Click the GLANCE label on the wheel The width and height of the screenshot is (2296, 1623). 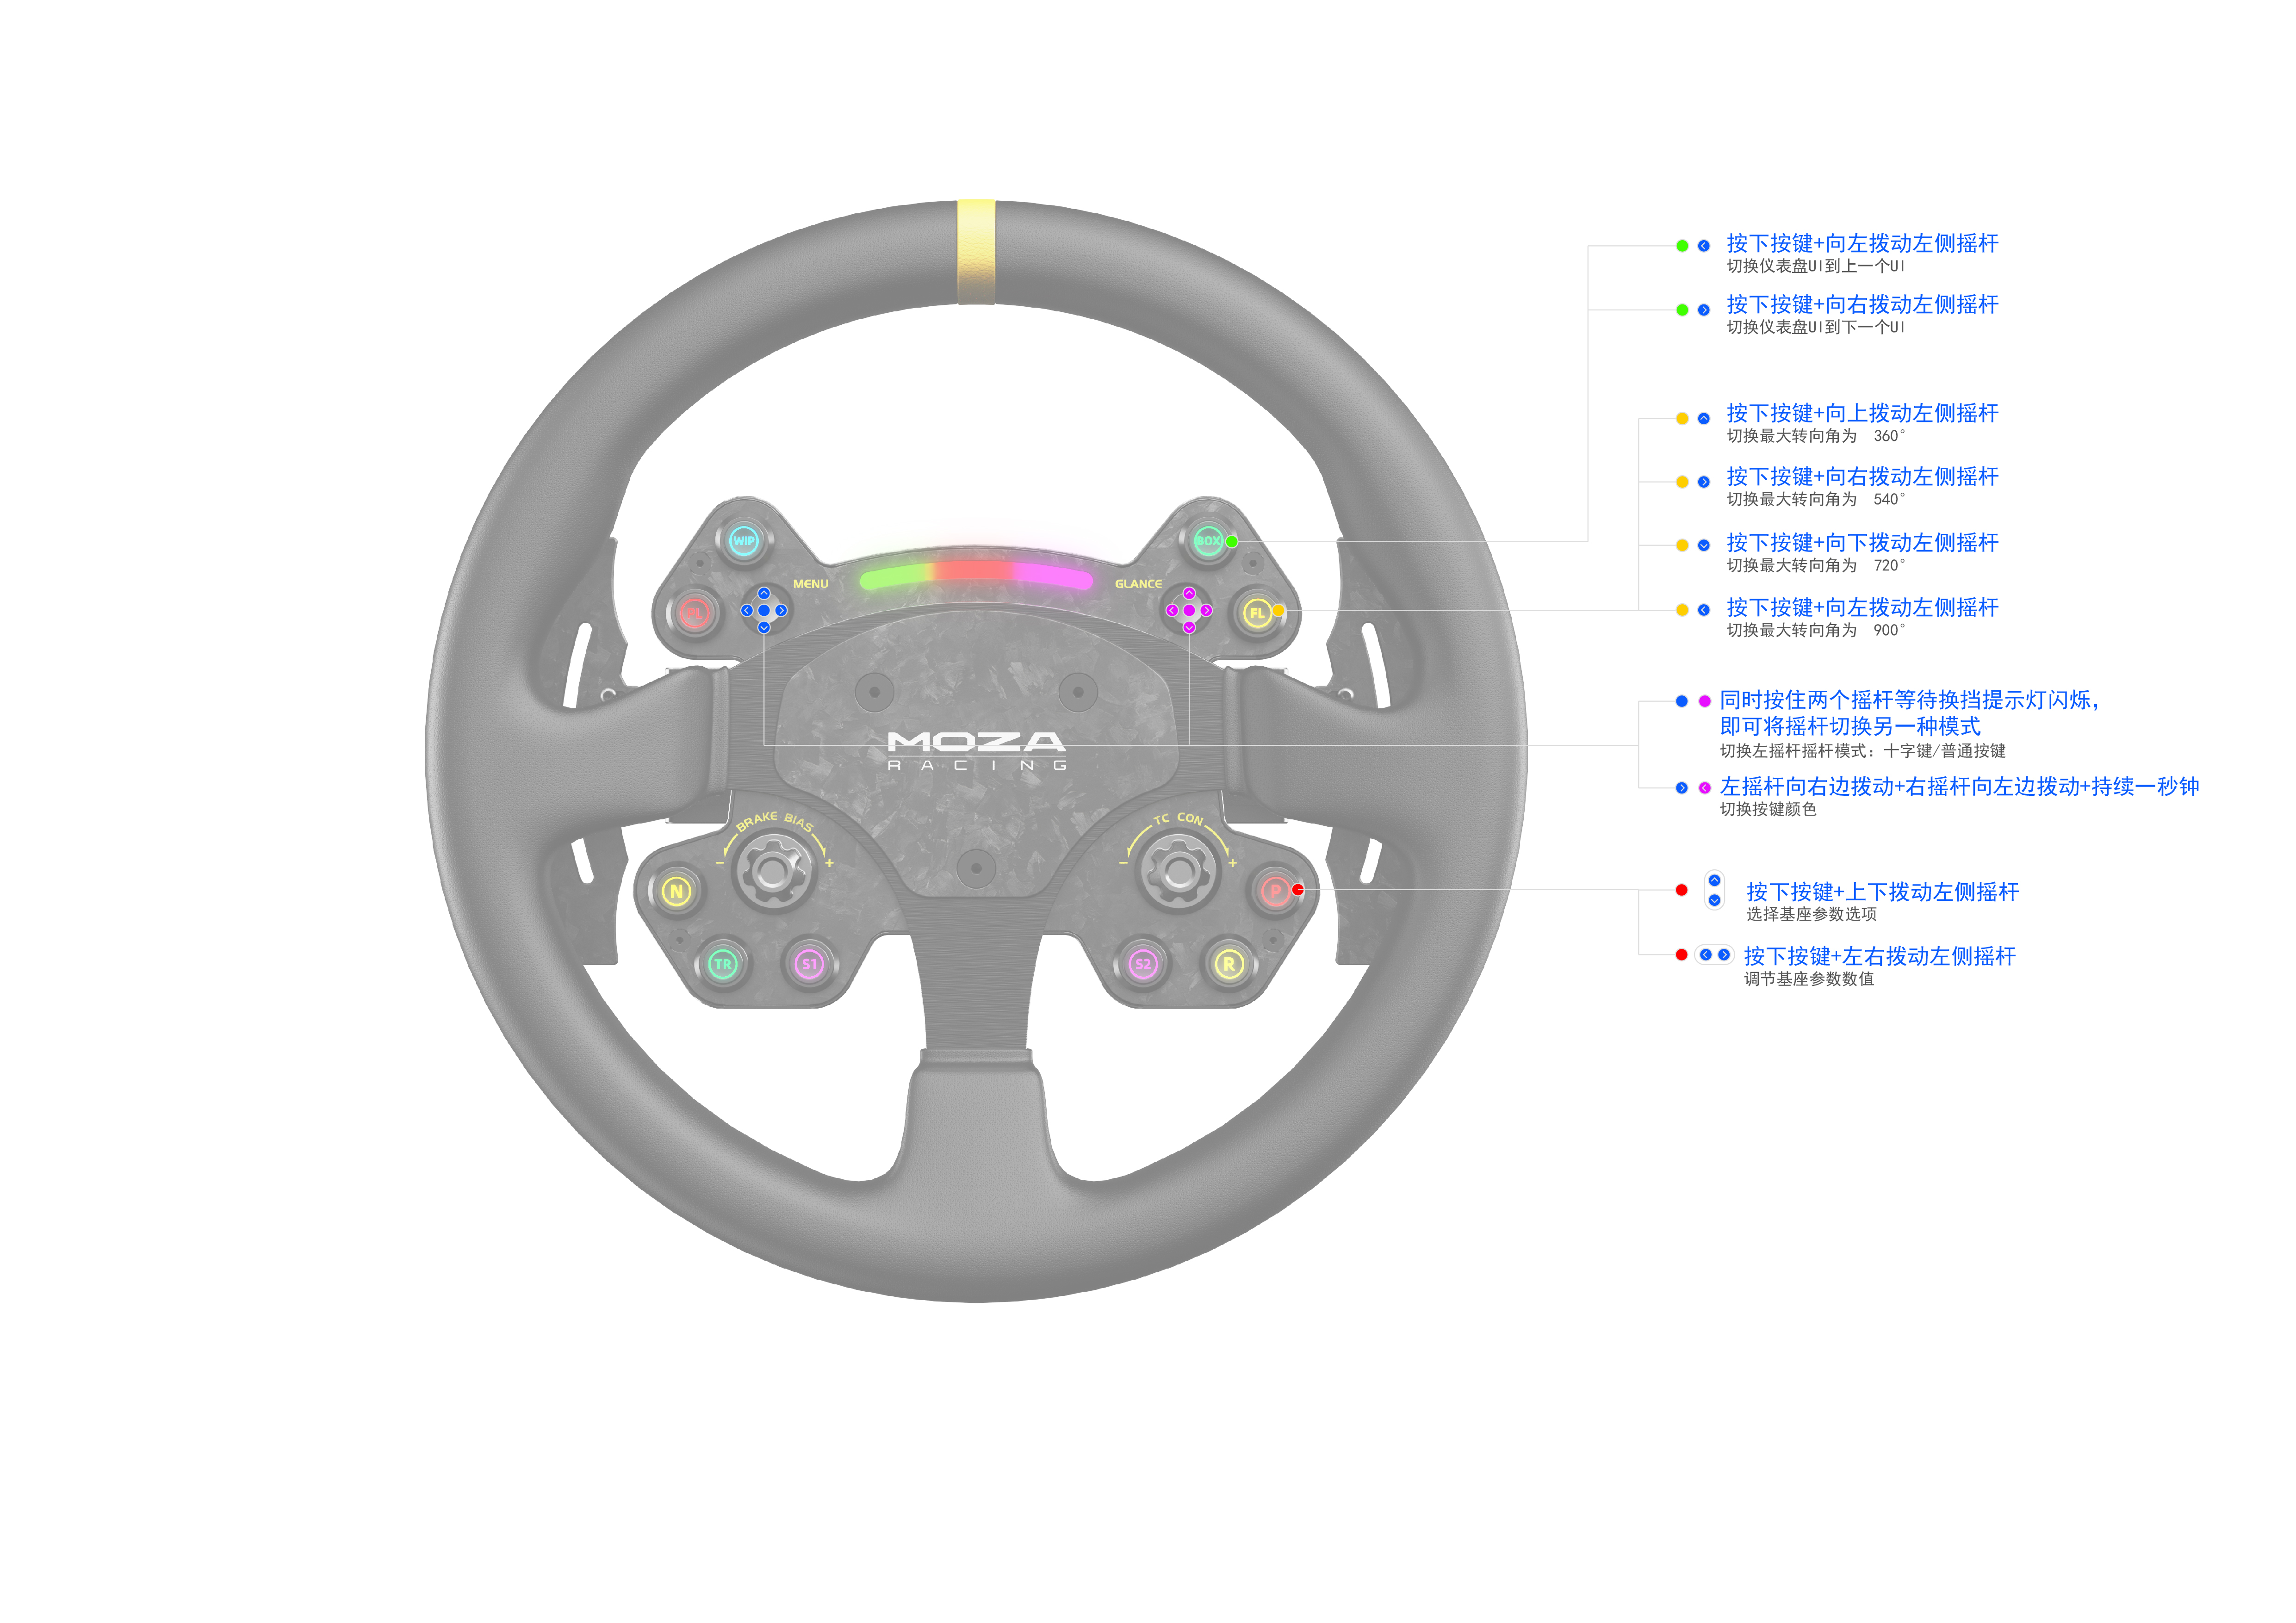[1139, 584]
